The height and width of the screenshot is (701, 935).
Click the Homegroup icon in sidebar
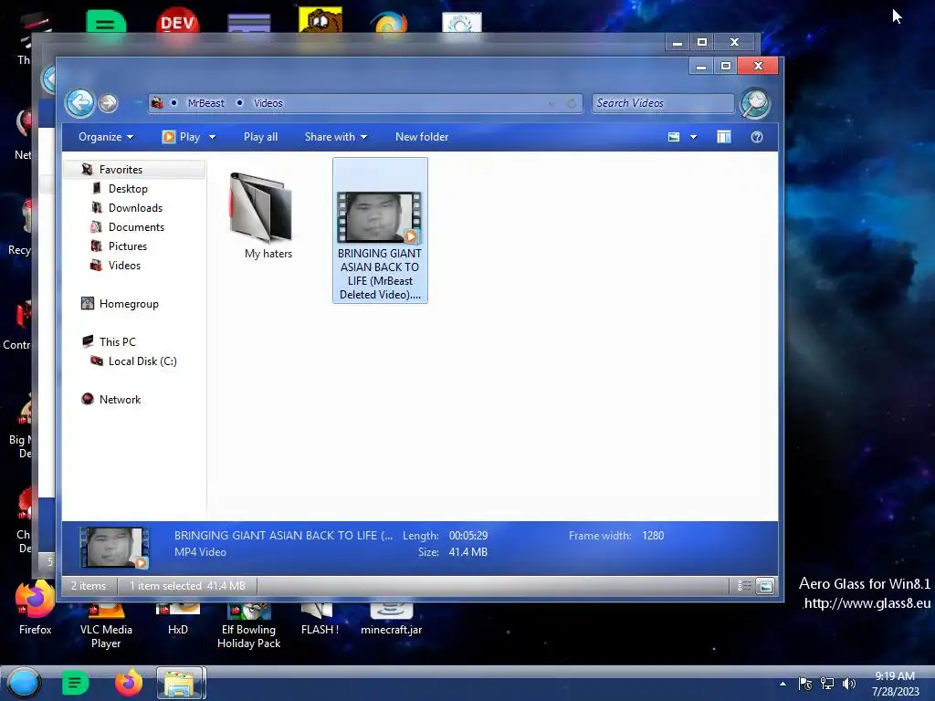point(88,303)
